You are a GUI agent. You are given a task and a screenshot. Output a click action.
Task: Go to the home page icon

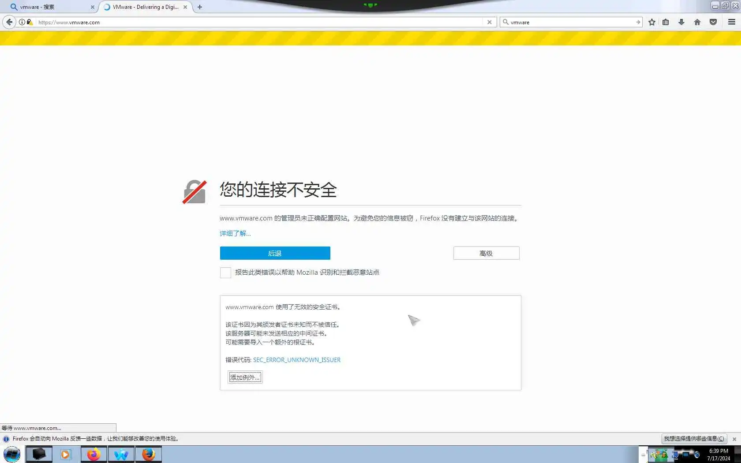pos(697,22)
